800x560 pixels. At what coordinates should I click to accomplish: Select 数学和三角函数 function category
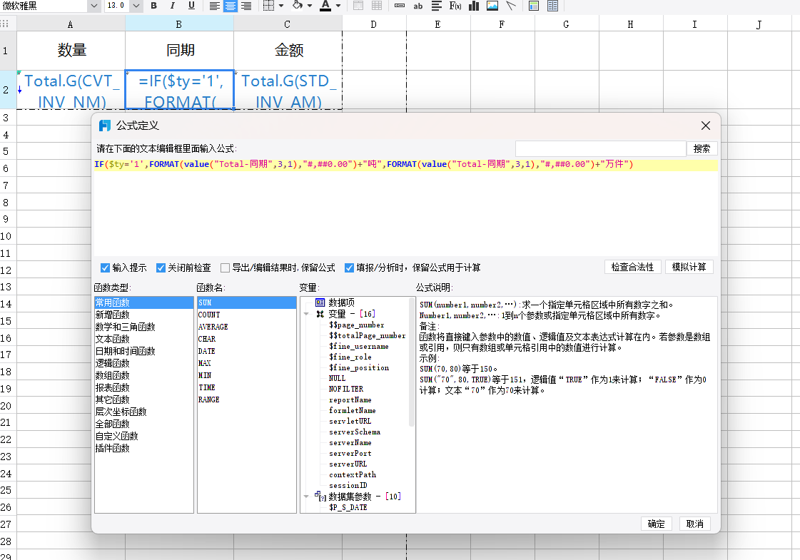click(144, 327)
